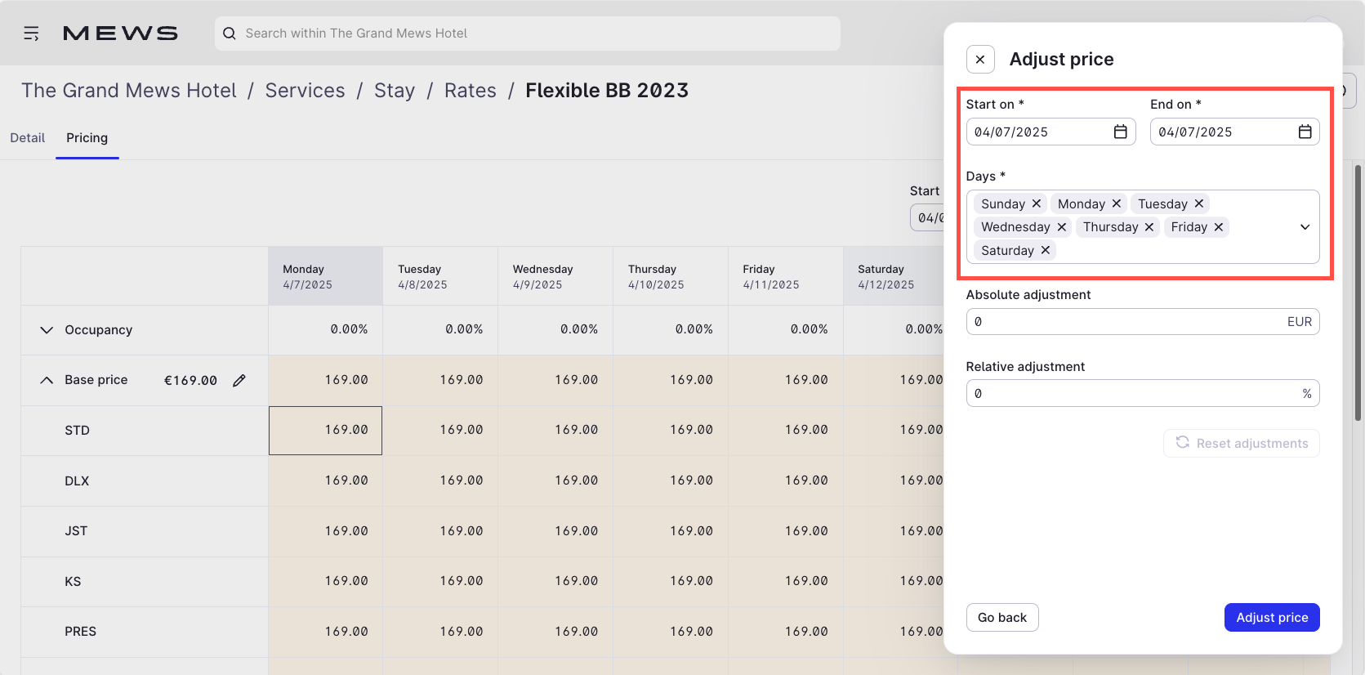Select the STD Monday price cell

(x=325, y=431)
